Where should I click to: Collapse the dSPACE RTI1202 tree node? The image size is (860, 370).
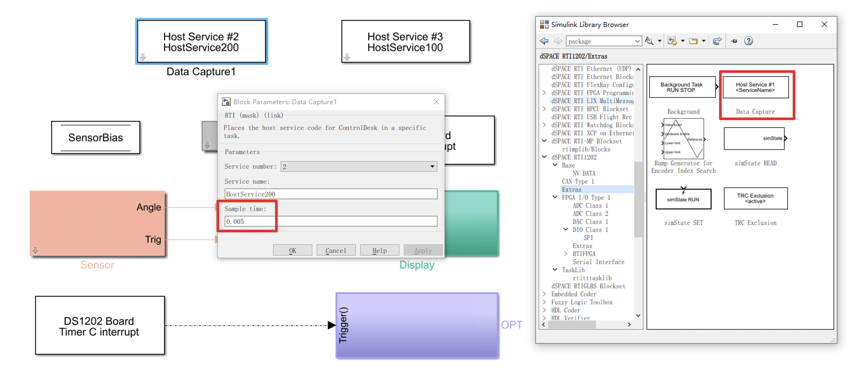(x=544, y=157)
